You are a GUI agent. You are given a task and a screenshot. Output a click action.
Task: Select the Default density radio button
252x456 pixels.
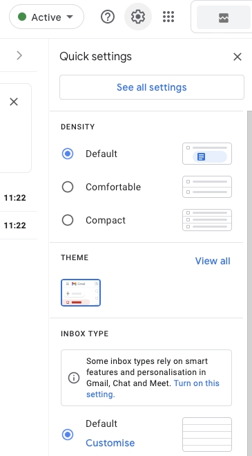(68, 154)
